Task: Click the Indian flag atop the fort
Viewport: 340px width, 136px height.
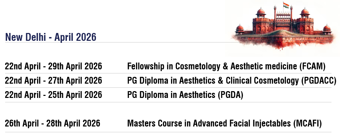Action: 285,5
